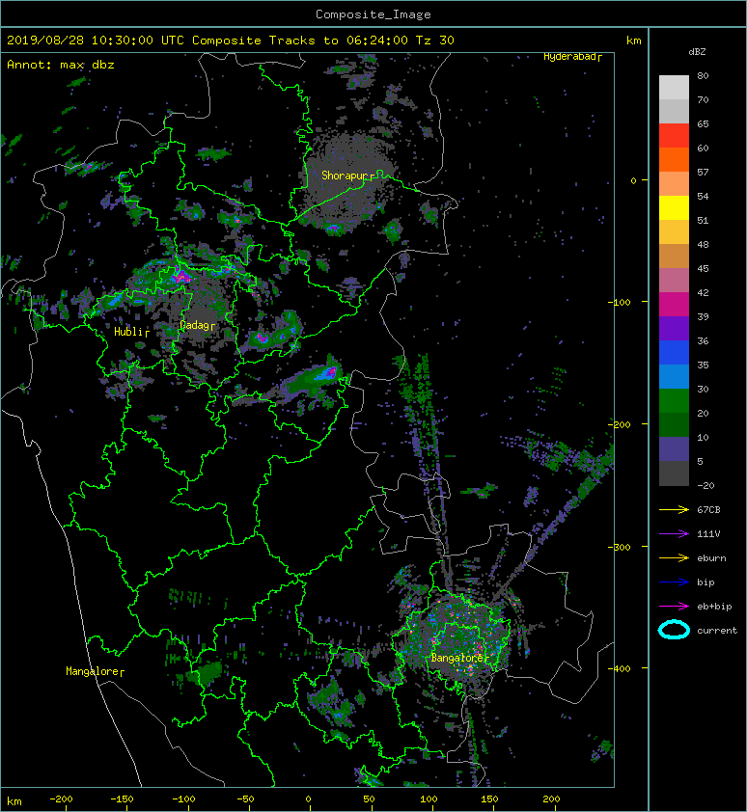
Task: Click the km label before the -200 tick
Action: 14,801
